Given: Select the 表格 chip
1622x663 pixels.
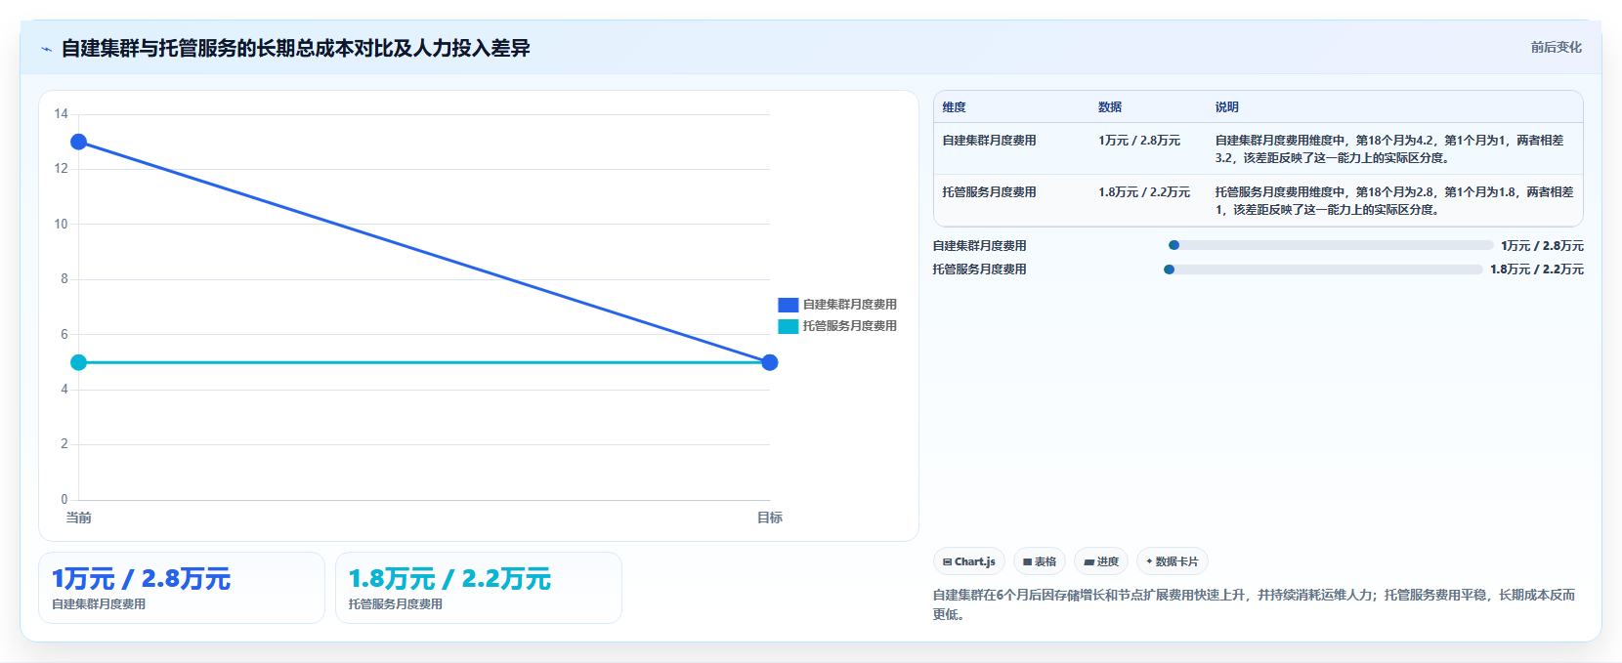Looking at the screenshot, I should (x=1040, y=561).
